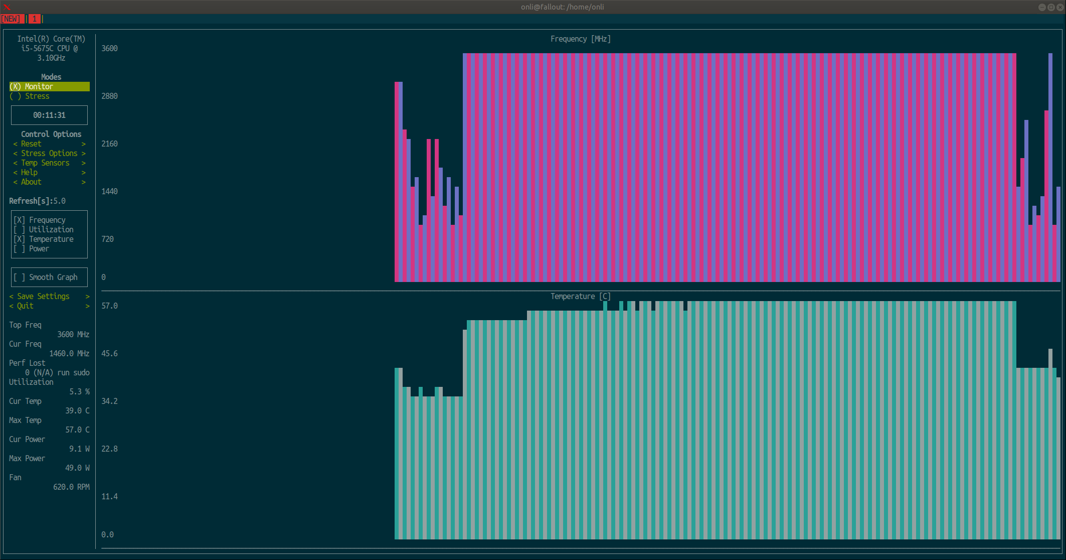
Task: Click the 620.0 RPM fan value
Action: click(x=71, y=487)
